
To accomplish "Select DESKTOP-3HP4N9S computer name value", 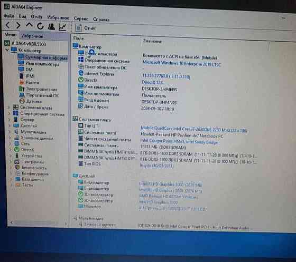I will (160, 89).
